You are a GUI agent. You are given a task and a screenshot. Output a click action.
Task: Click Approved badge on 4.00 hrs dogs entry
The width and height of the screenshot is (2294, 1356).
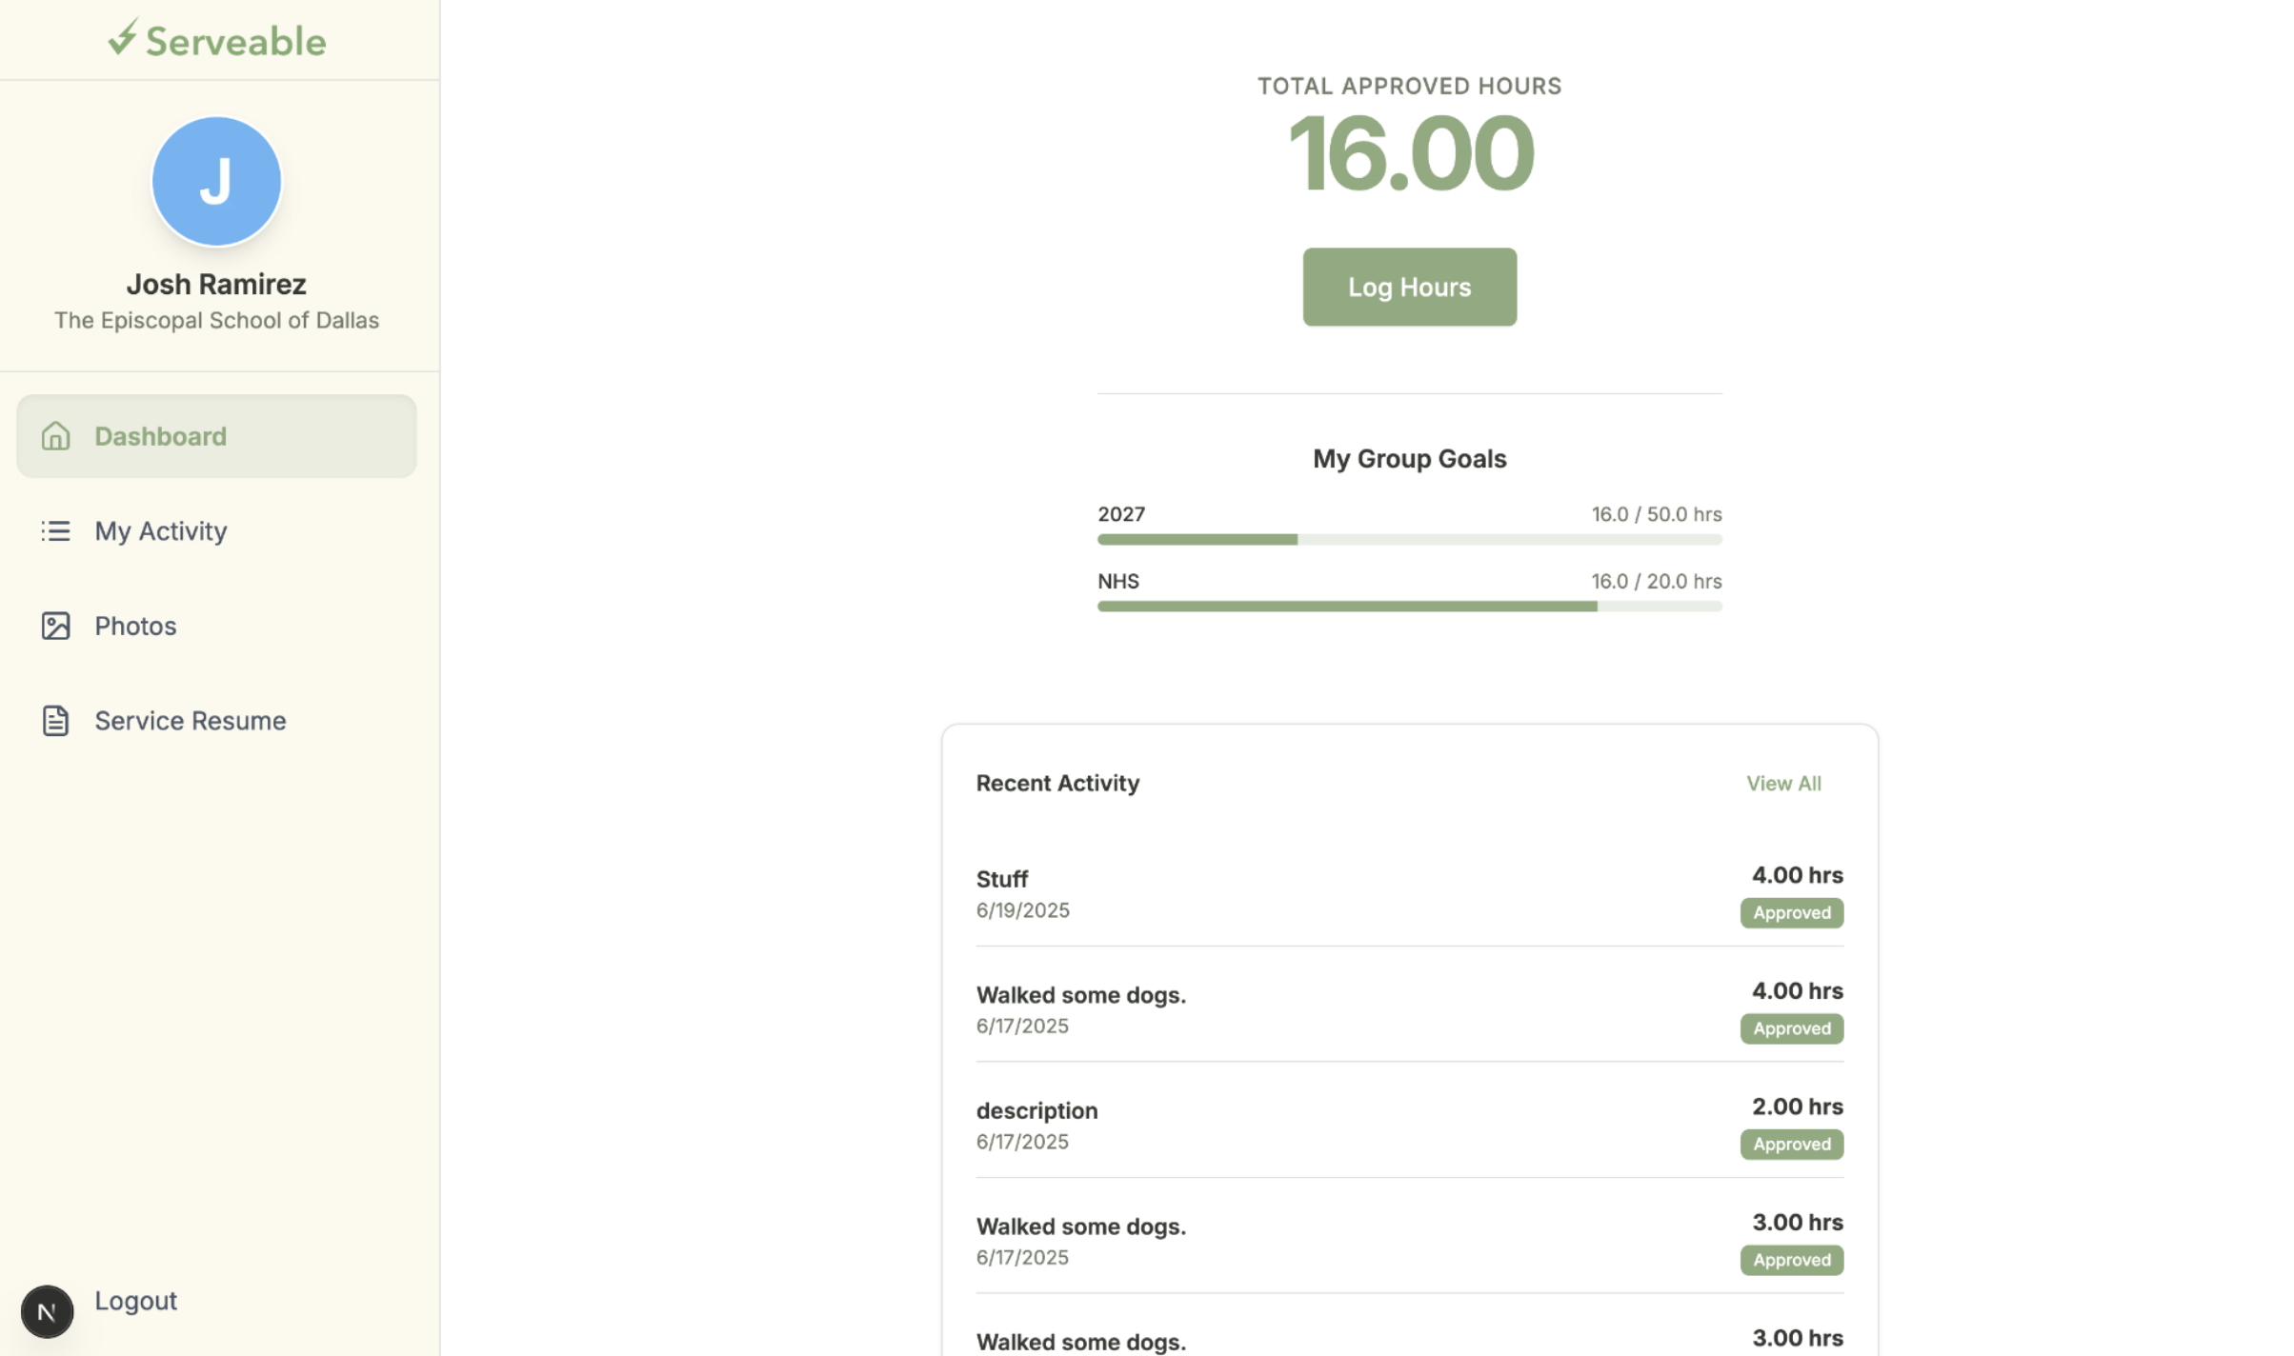tap(1791, 1028)
